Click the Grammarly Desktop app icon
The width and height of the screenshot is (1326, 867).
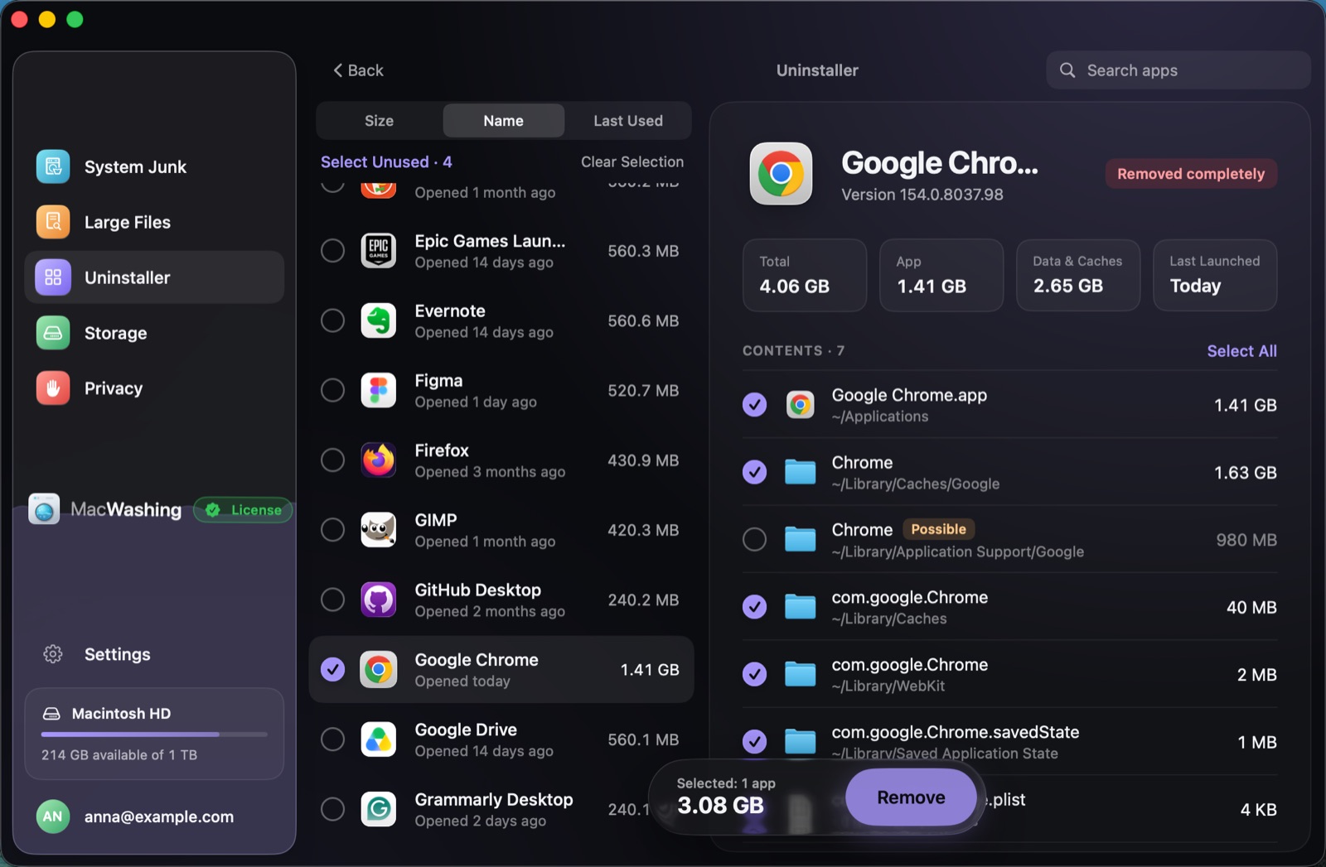pyautogui.click(x=379, y=809)
